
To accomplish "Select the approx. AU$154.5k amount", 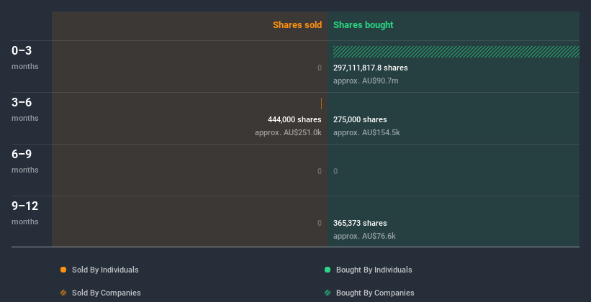I will [x=366, y=132].
